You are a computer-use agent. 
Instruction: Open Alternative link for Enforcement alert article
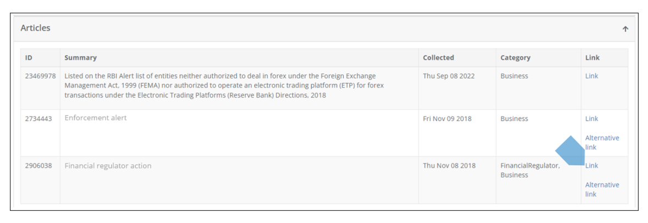[x=601, y=142]
